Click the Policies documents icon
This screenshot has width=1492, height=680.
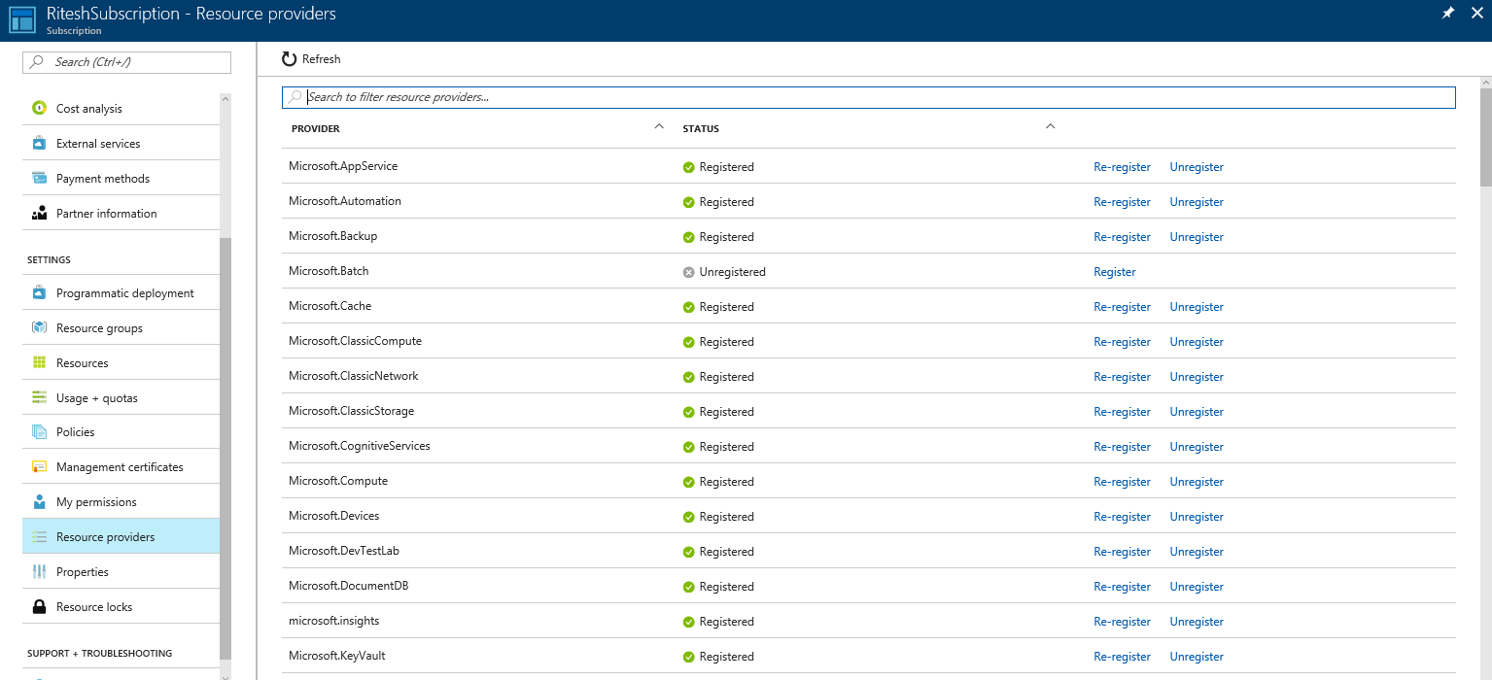39,432
